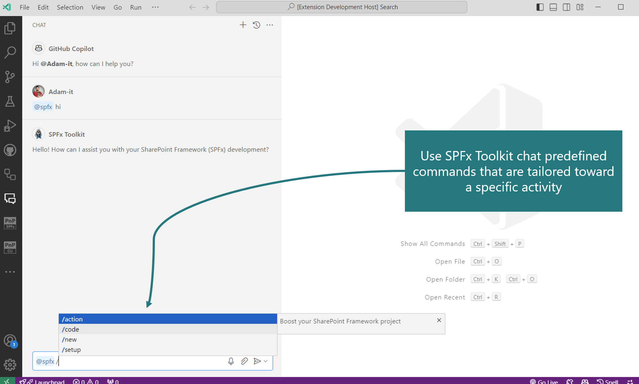Start a new chat with plus icon
Screen dimensions: 639x384
tap(243, 25)
